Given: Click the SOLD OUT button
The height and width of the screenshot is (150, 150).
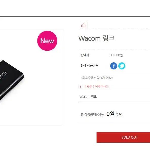Looking at the screenshot, I should (123, 137).
